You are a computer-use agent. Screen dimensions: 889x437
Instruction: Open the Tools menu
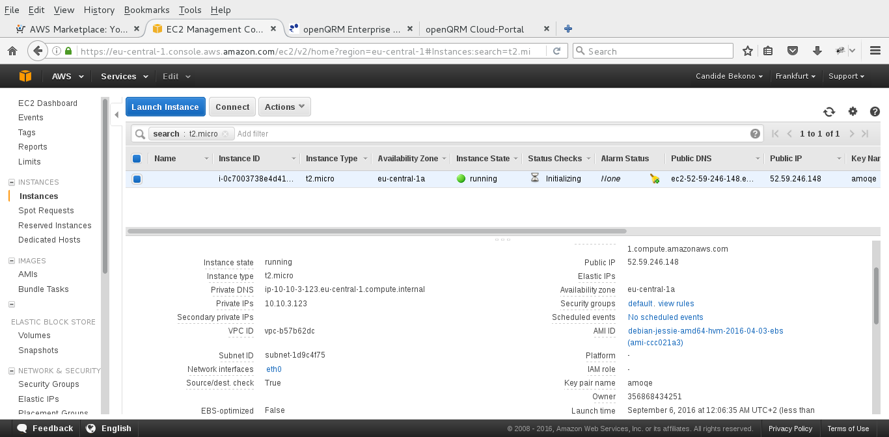190,10
